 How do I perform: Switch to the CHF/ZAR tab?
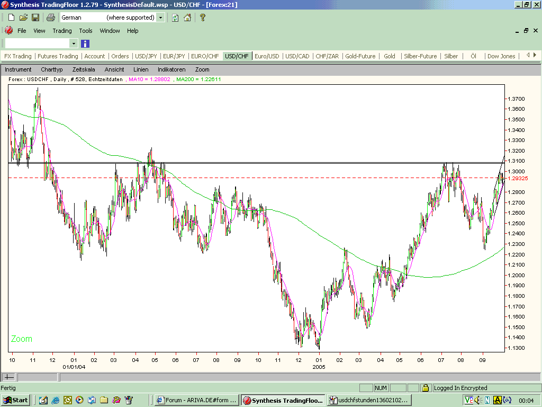pyautogui.click(x=327, y=56)
